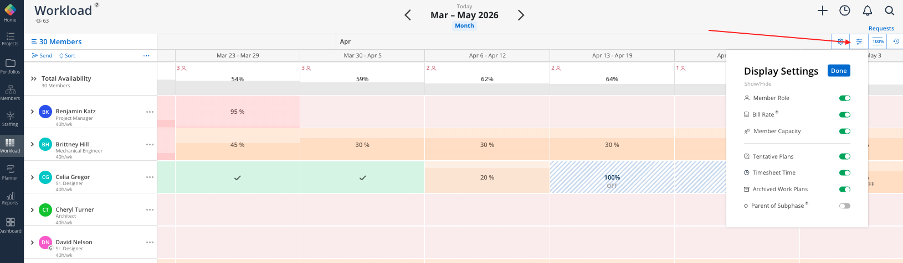Image resolution: width=903 pixels, height=263 pixels.
Task: Click Done in Display Settings
Action: pos(839,71)
